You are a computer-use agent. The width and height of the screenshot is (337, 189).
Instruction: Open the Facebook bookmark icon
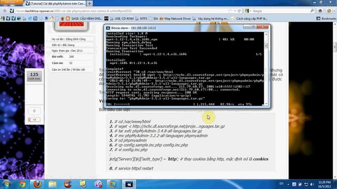(35, 19)
